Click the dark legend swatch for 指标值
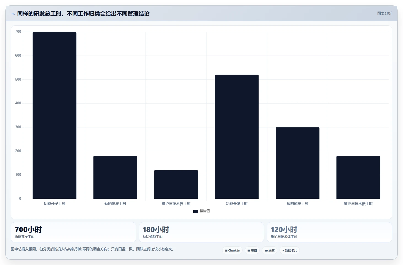403x265 pixels. point(196,211)
